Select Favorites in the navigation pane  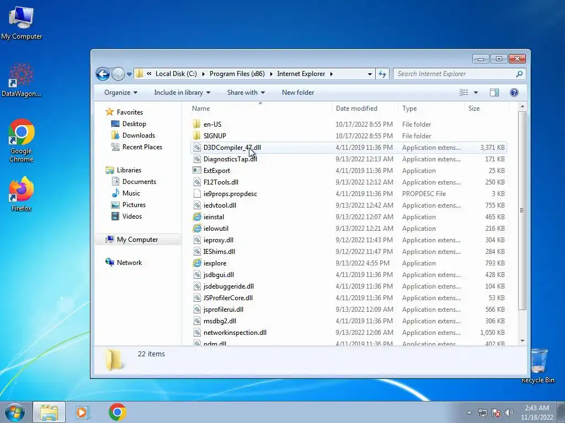point(130,112)
